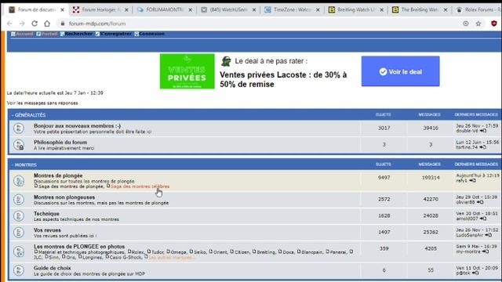Click the Ventes Privées green banner image

(187, 71)
